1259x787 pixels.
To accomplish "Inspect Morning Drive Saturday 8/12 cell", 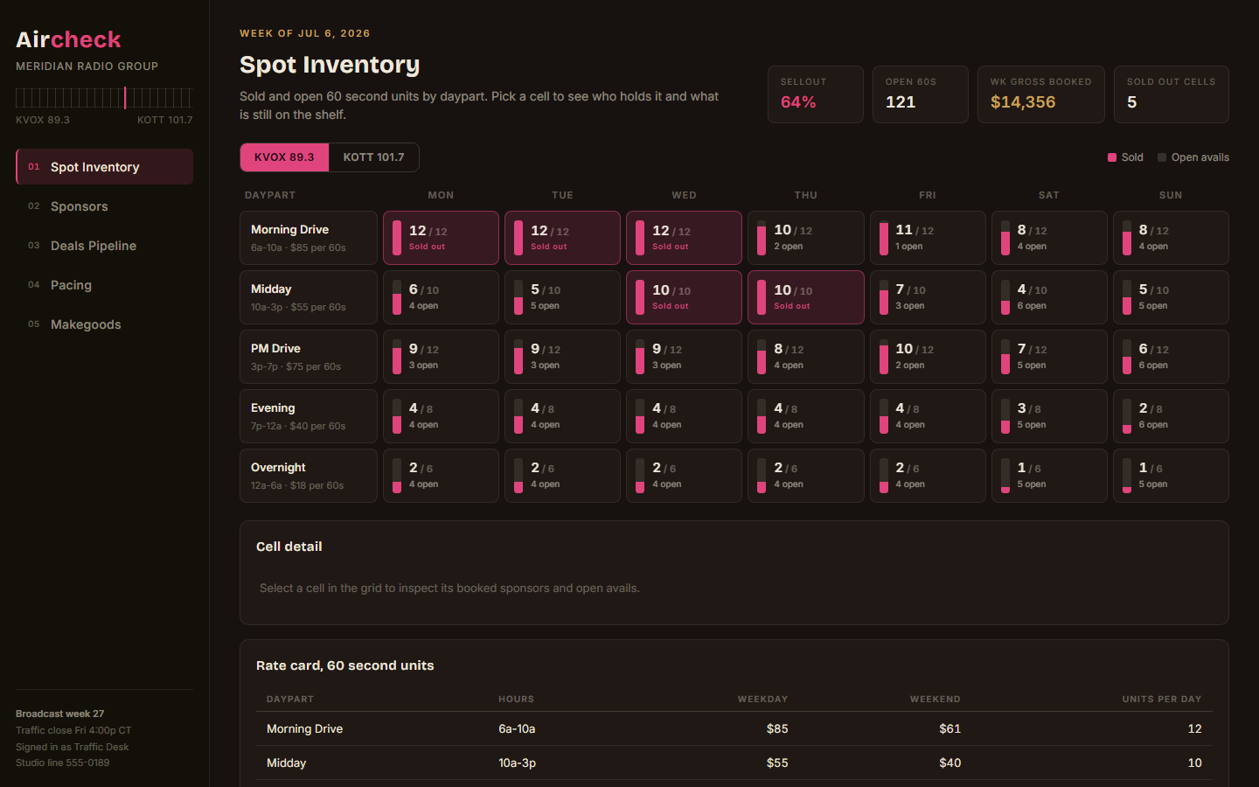I will point(1049,238).
